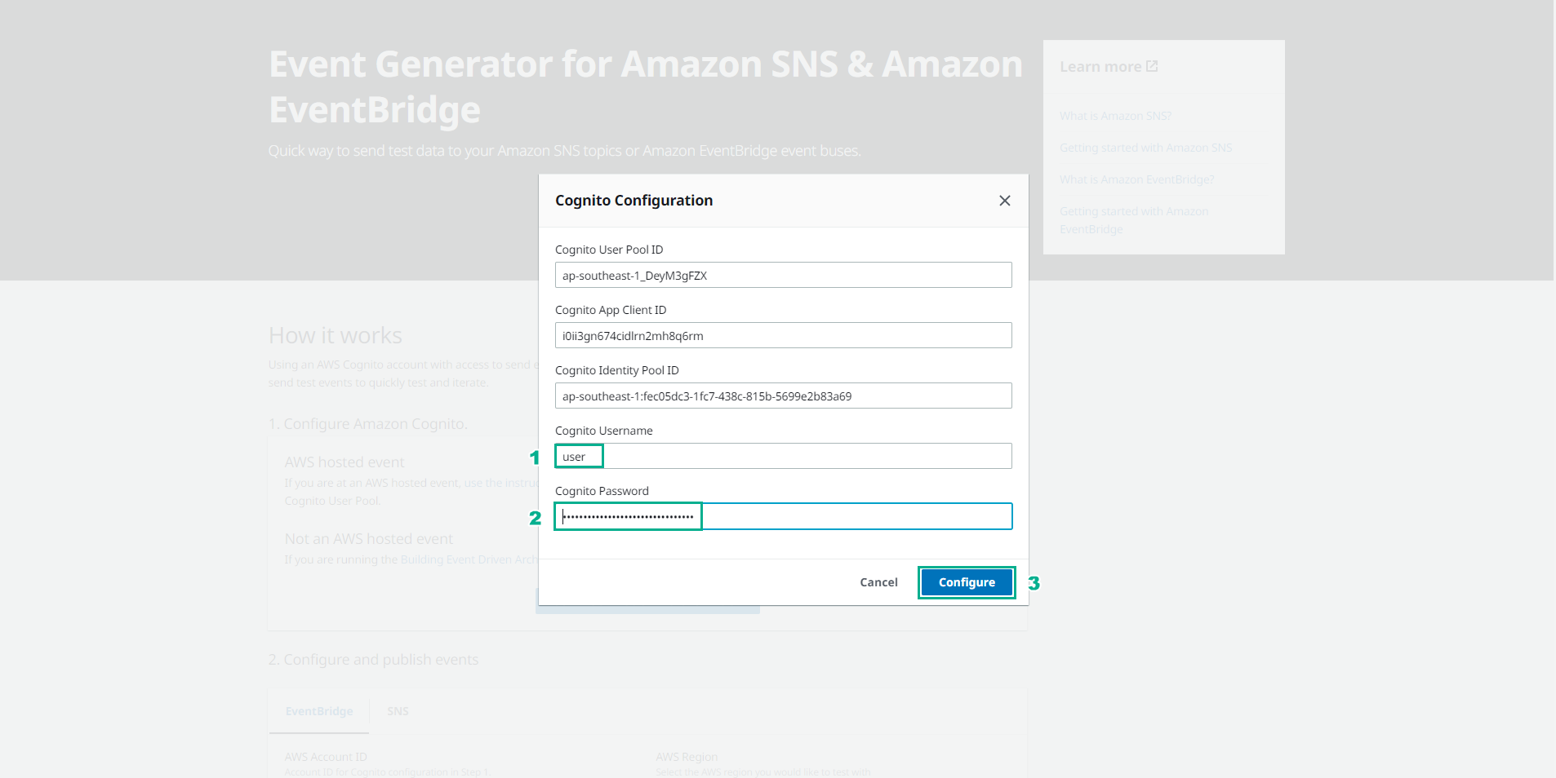Image resolution: width=1556 pixels, height=778 pixels.
Task: Open 'What is Amazon EventBridge?' link
Action: pyautogui.click(x=1136, y=179)
